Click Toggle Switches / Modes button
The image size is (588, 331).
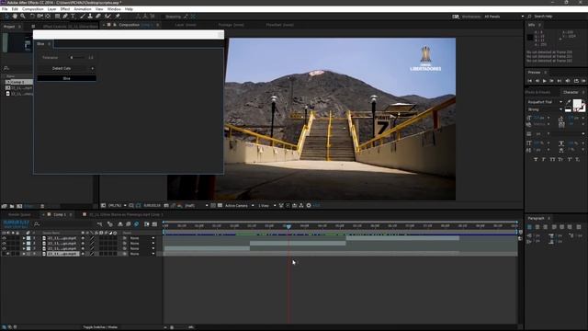[100, 327]
